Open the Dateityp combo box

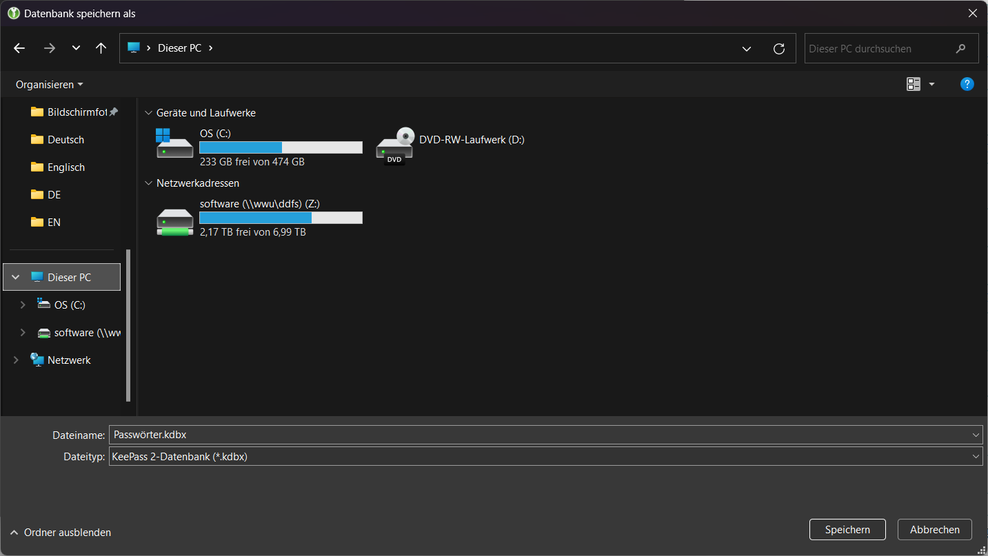coord(545,456)
